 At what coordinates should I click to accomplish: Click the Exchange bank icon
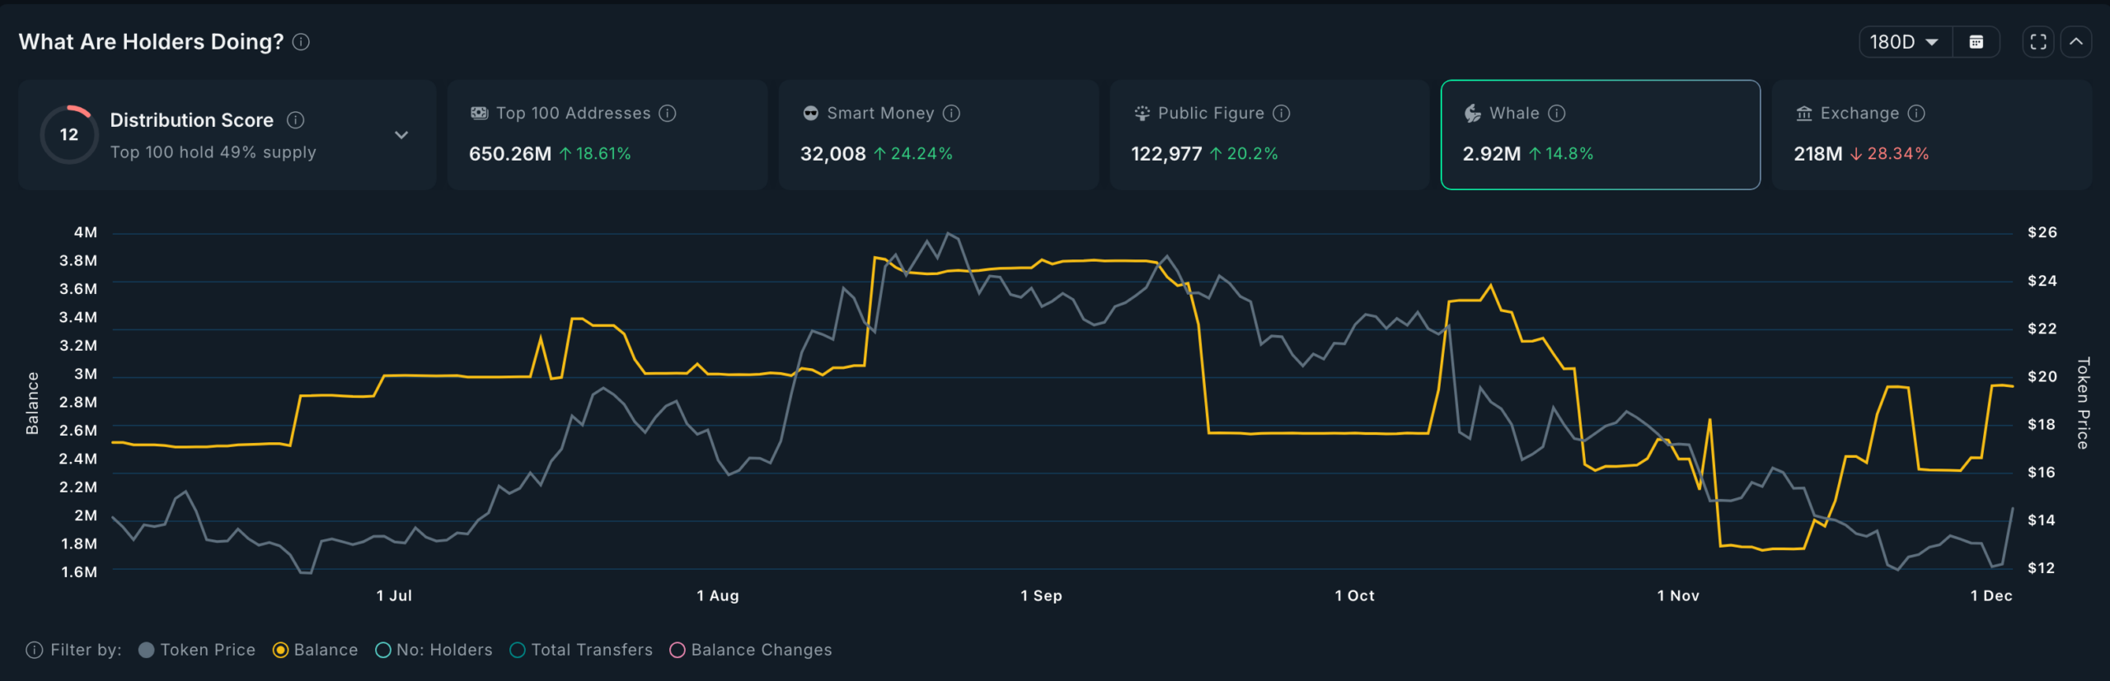tap(1804, 114)
